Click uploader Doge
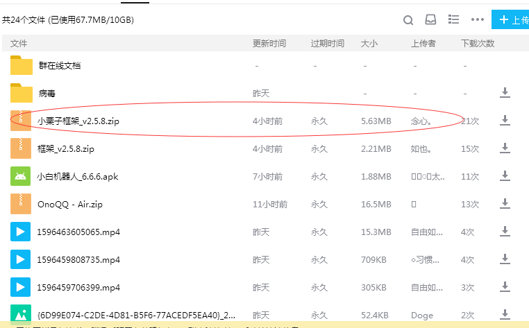This screenshot has width=529, height=328. 421,316
